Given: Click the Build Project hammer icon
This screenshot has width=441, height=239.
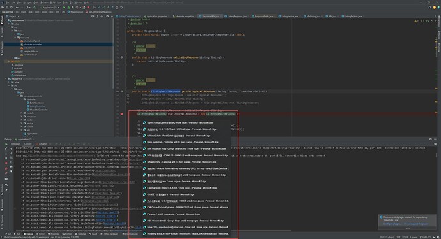Looking at the screenshot, I should coord(35,7).
